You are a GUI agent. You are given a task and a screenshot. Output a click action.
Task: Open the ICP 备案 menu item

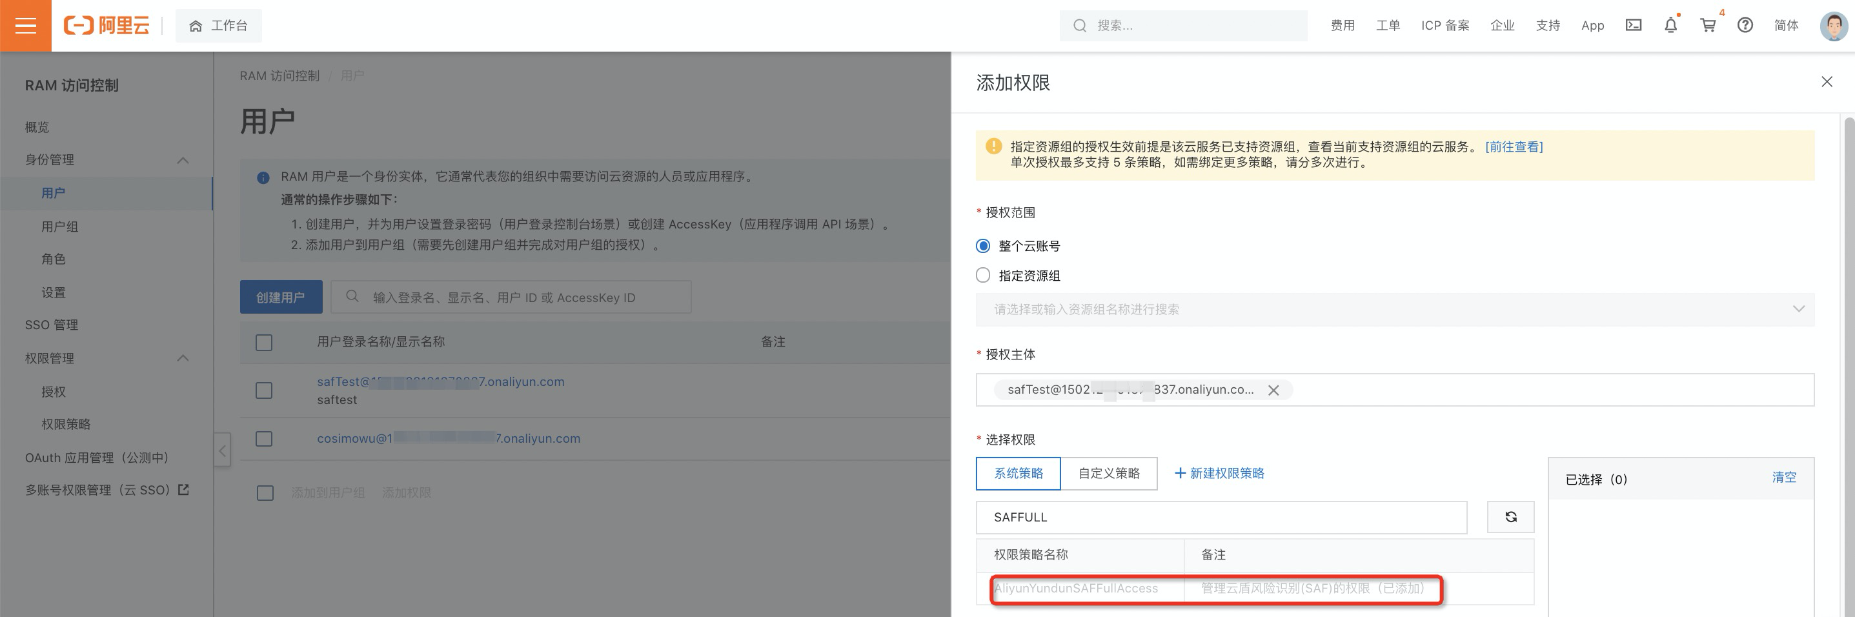click(x=1444, y=26)
